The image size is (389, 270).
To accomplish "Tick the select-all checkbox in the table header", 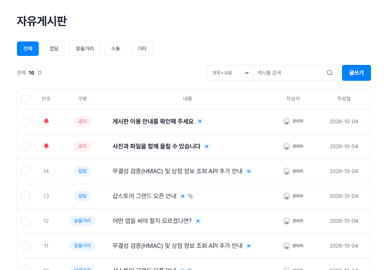I will [26, 99].
